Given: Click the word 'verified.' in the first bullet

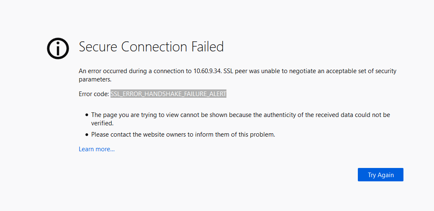Looking at the screenshot, I should pyautogui.click(x=103, y=123).
